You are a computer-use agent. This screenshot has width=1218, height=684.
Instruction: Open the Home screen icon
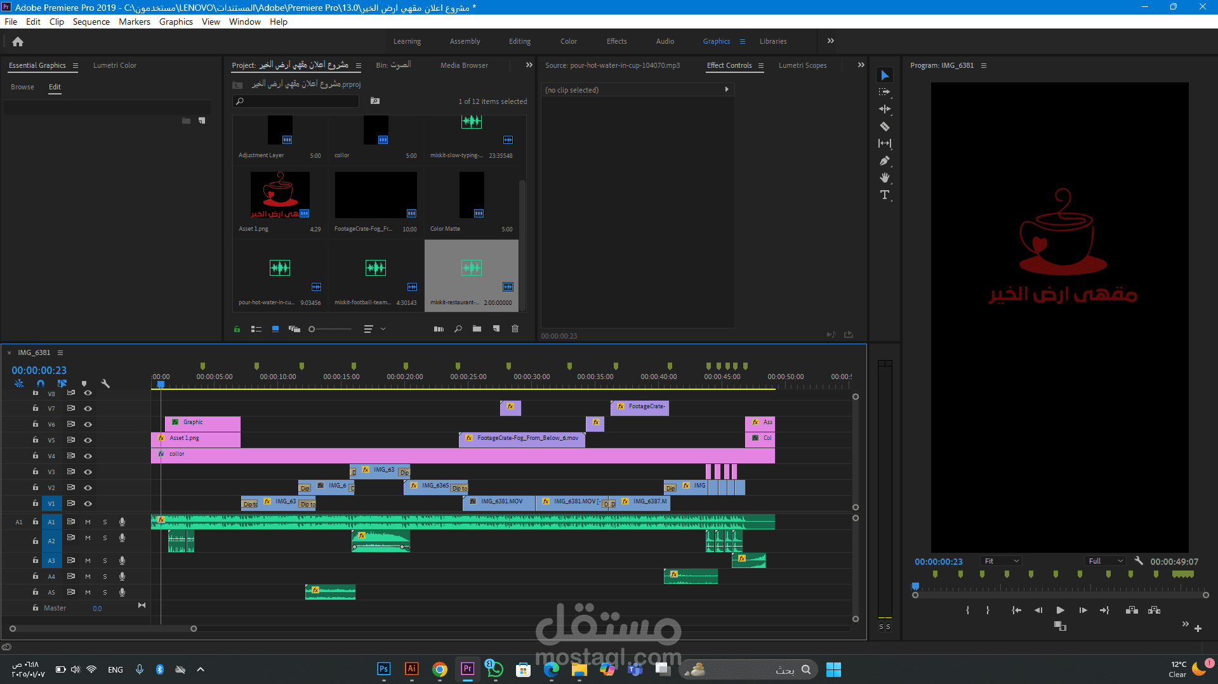pos(18,42)
